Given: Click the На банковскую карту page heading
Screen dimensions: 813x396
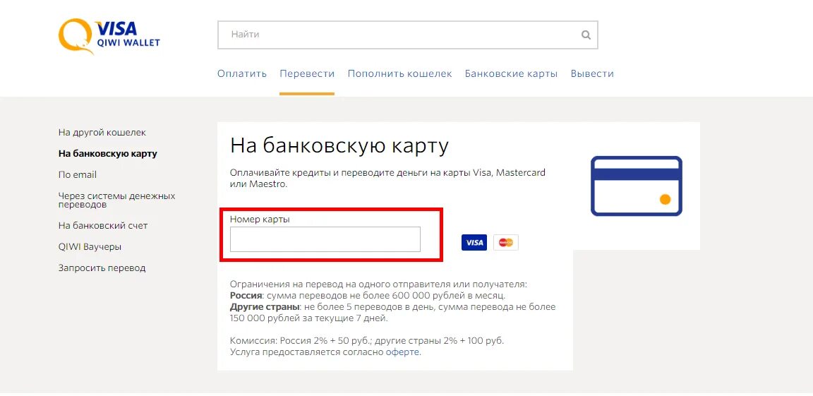Looking at the screenshot, I should pyautogui.click(x=339, y=146).
